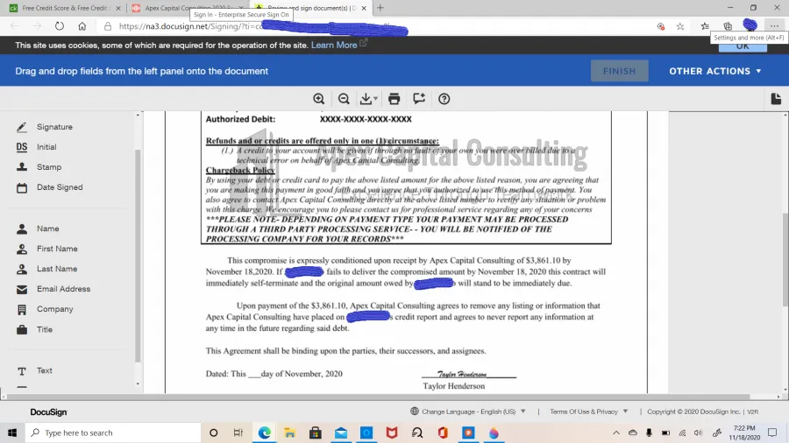Open Task View on taskbar
Image resolution: width=789 pixels, height=443 pixels.
point(238,432)
